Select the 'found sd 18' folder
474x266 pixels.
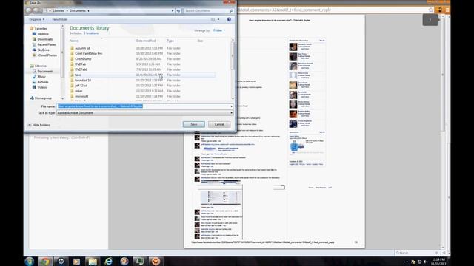tap(83, 81)
